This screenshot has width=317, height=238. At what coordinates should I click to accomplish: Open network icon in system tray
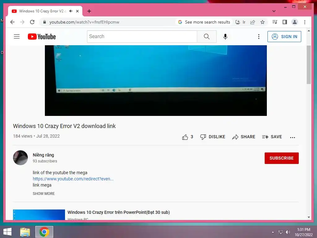(280, 232)
